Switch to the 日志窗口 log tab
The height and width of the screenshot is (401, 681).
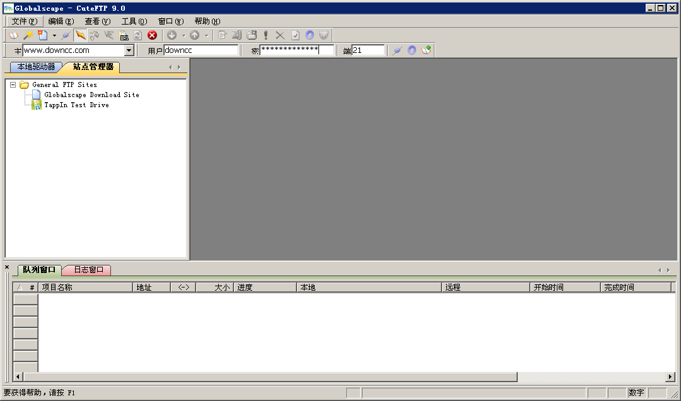pyautogui.click(x=88, y=270)
